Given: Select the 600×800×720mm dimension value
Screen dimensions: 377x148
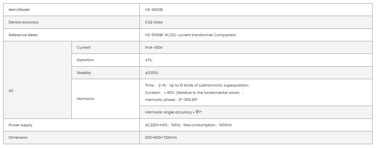Looking at the screenshot, I should pos(161,137).
